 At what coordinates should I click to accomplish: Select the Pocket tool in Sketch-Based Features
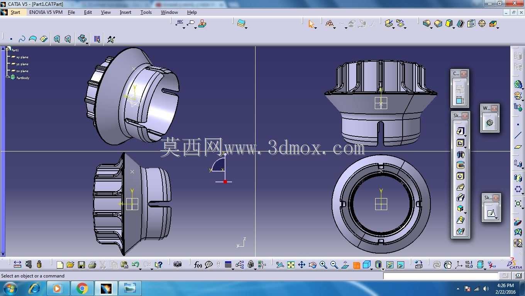click(460, 143)
